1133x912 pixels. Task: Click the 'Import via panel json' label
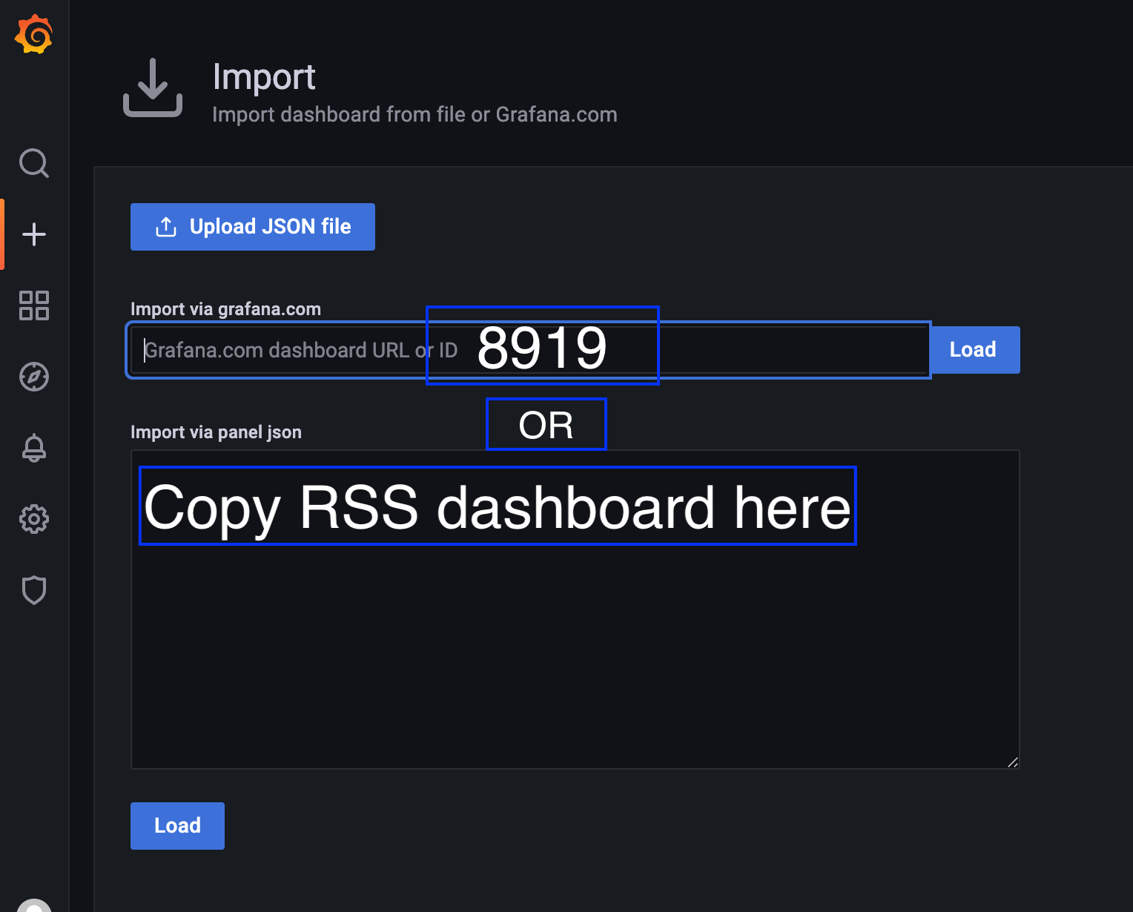(x=216, y=432)
